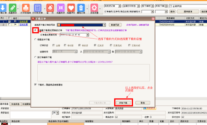The width and height of the screenshot is (207, 125).
Task: Click the Wangwang contact badge icon
Action: point(149,108)
